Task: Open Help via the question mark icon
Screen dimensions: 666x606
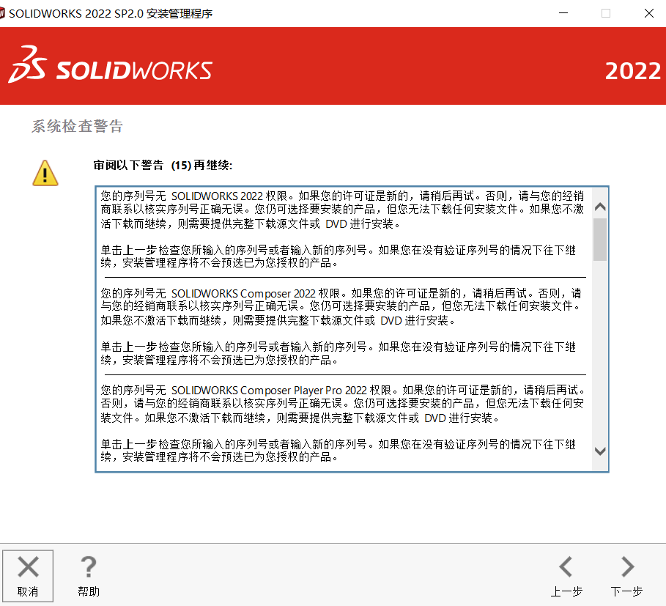Action: point(89,567)
